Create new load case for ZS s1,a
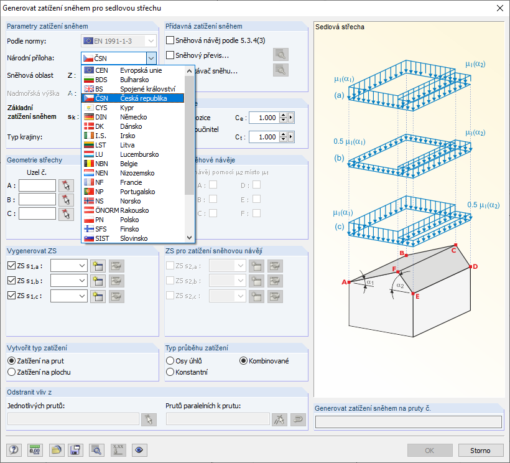This screenshot has height=463, width=510. pos(98,266)
